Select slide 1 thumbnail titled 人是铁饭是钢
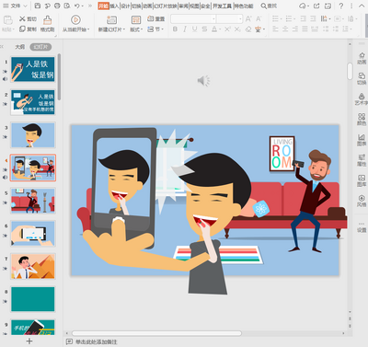Screen dimensions: 368x347 [33, 69]
